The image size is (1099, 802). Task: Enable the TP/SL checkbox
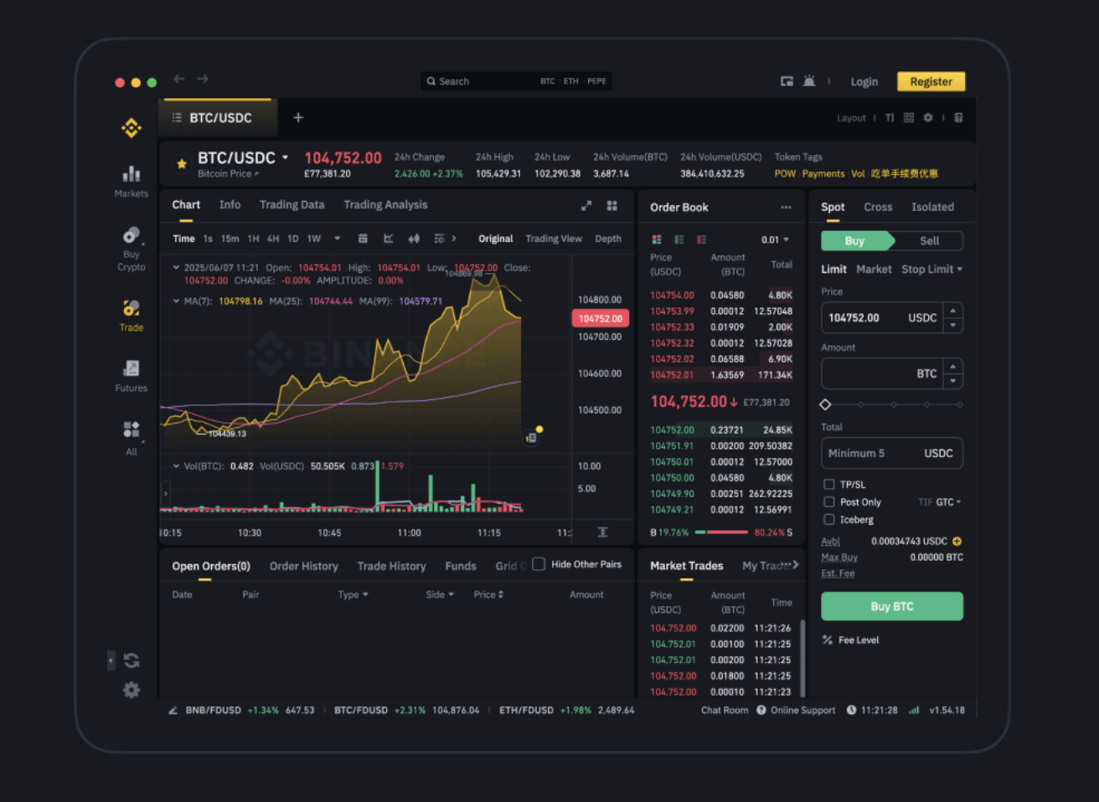click(829, 484)
